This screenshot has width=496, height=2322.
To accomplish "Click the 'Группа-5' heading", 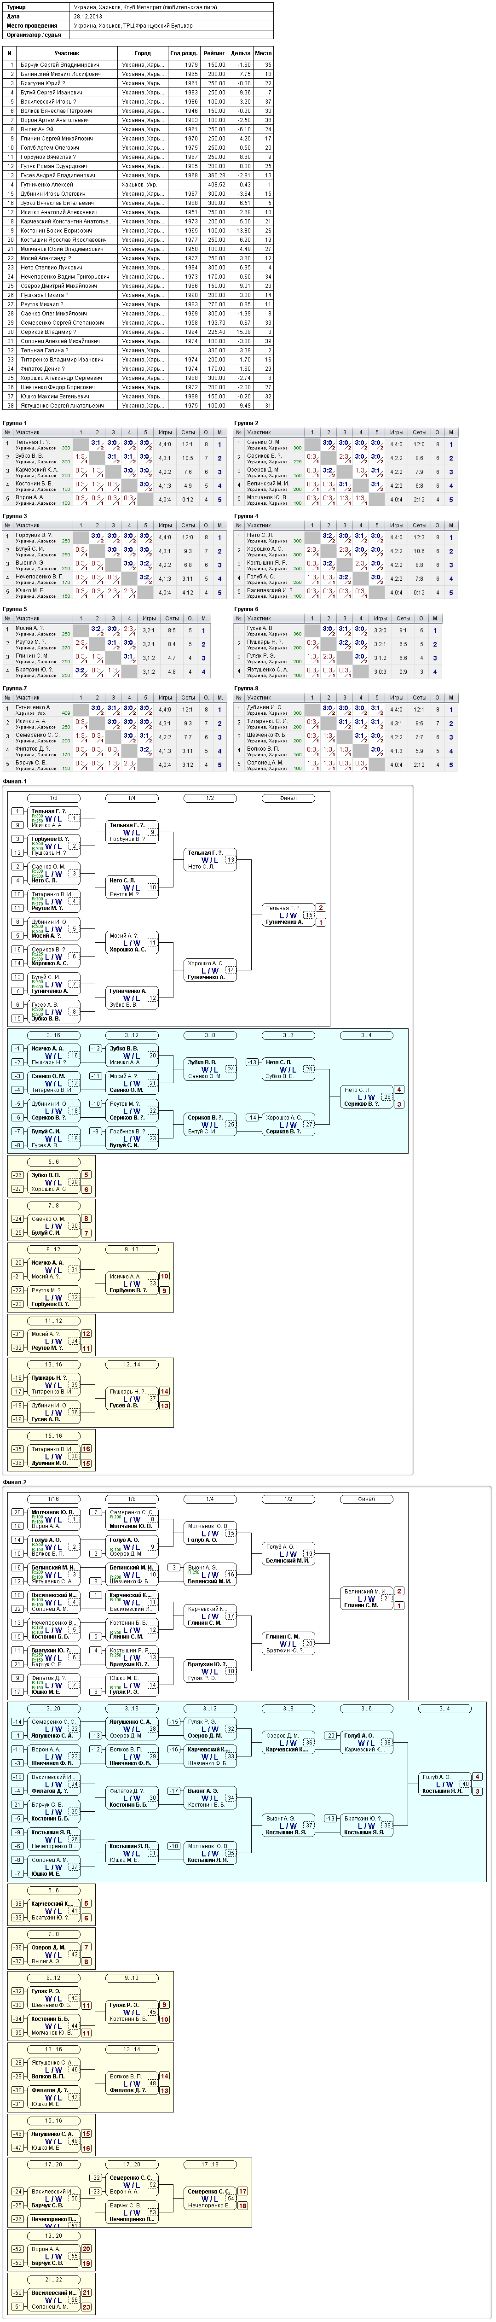I will click(x=14, y=609).
